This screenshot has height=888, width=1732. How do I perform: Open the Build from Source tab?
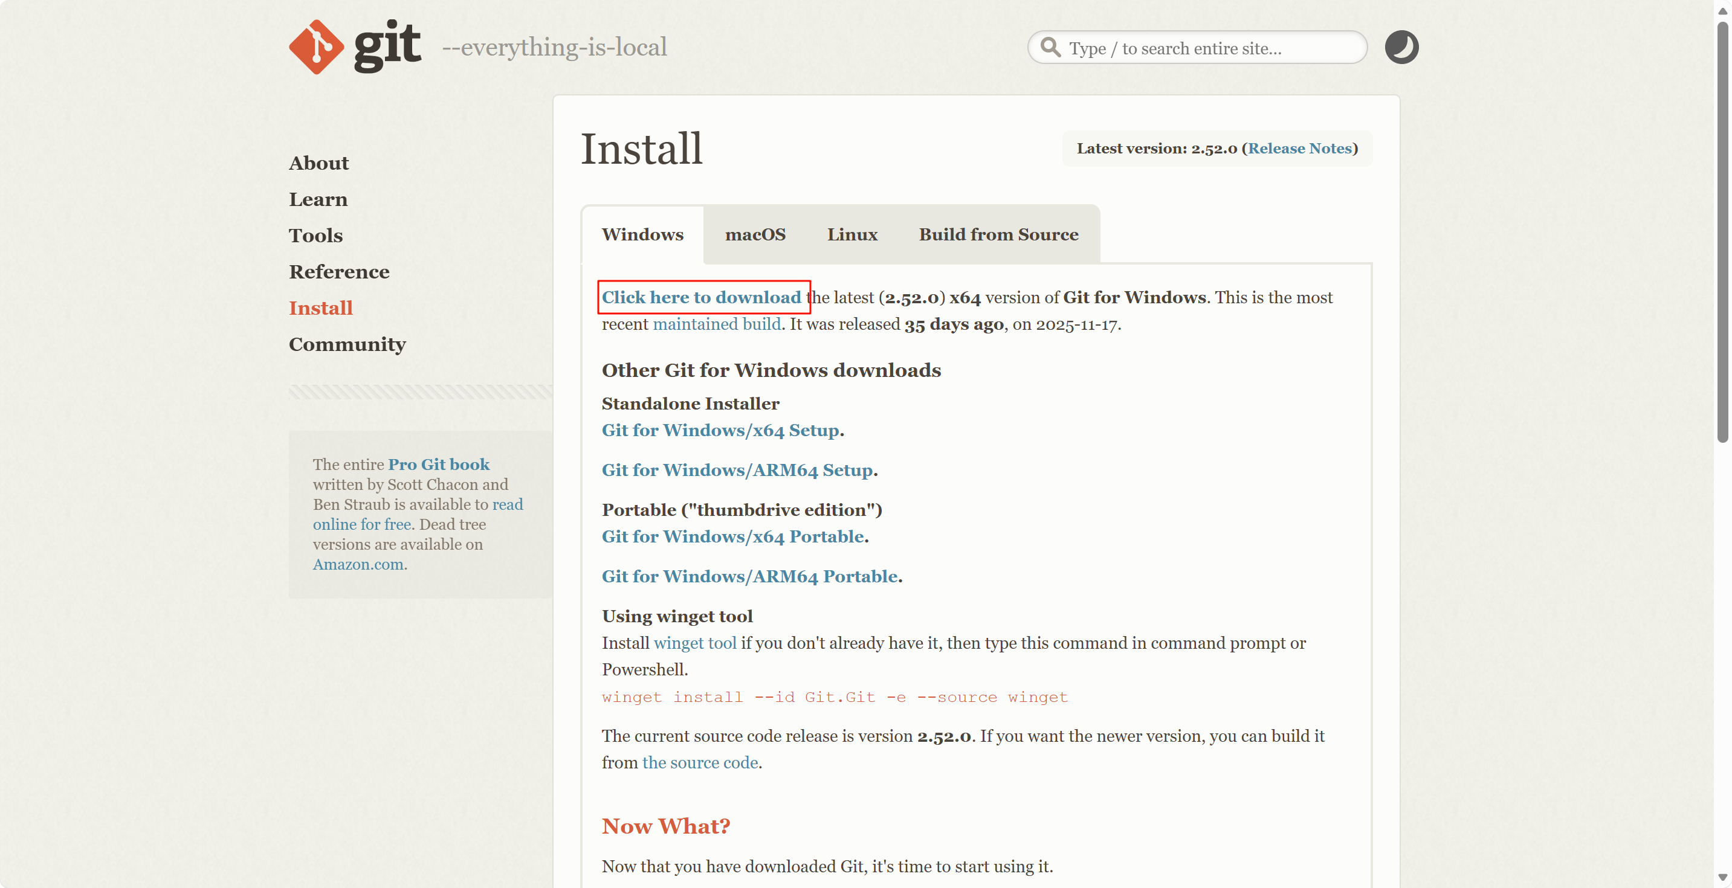pyautogui.click(x=998, y=234)
